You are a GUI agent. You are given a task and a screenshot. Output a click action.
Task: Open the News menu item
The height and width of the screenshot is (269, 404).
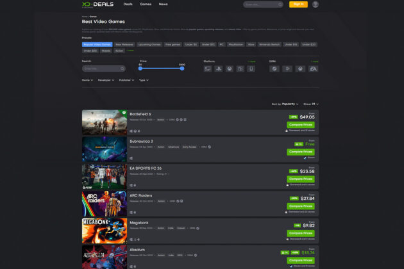click(x=163, y=4)
